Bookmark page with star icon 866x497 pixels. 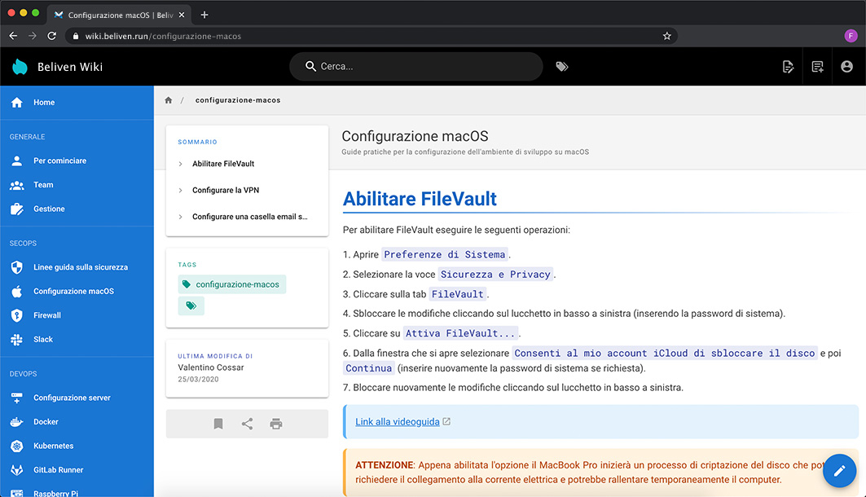coord(666,36)
